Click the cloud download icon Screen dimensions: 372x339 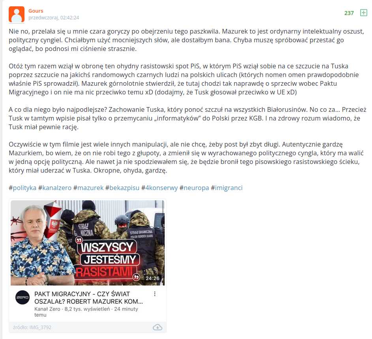pyautogui.click(x=157, y=328)
